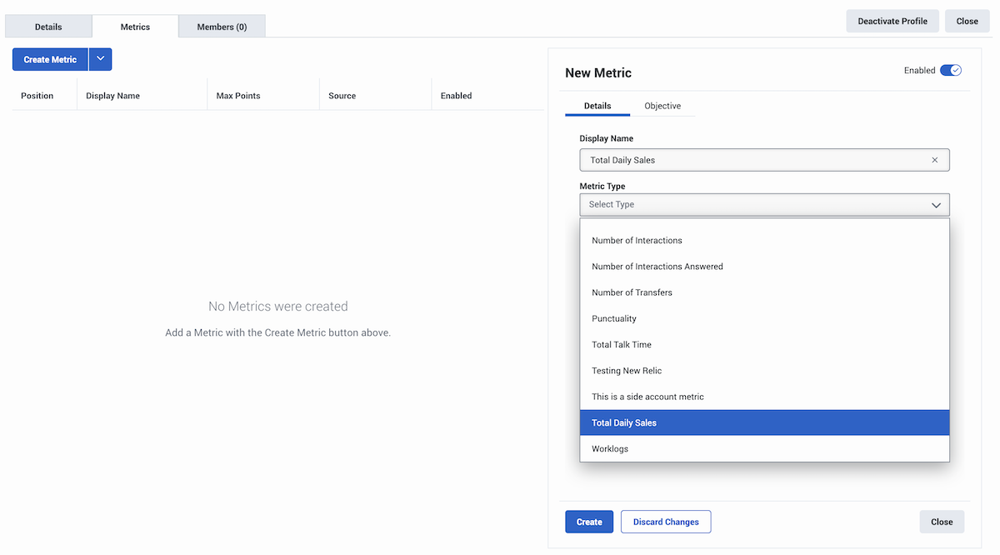Open the Members (0) tab
This screenshot has height=555, width=1000.
[x=221, y=26]
